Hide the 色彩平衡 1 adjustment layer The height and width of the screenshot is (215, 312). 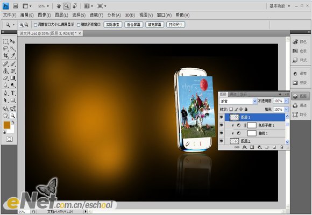(x=221, y=125)
